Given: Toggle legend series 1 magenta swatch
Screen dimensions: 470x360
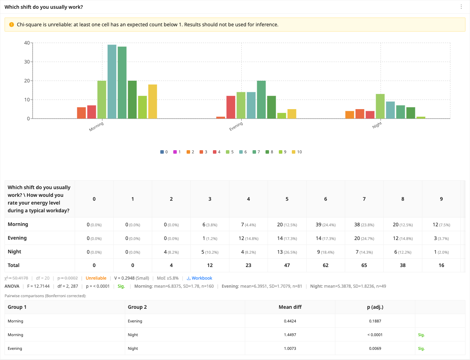Looking at the screenshot, I should (x=175, y=152).
